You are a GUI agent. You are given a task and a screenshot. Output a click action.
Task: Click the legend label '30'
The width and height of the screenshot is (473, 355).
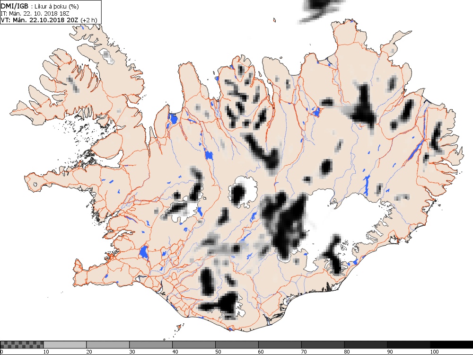(132, 352)
